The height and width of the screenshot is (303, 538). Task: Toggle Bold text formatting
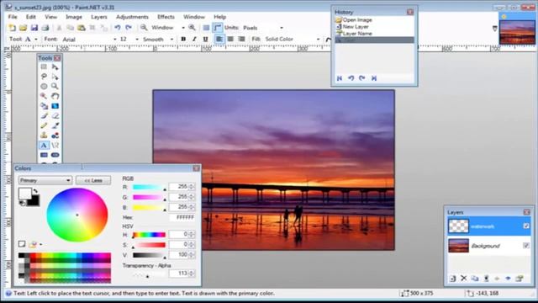[x=183, y=40]
